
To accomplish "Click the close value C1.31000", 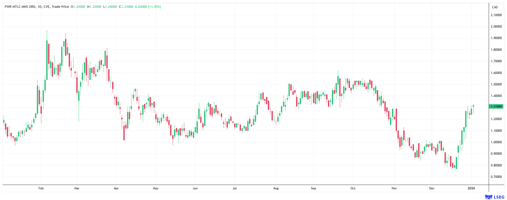I will (x=126, y=7).
